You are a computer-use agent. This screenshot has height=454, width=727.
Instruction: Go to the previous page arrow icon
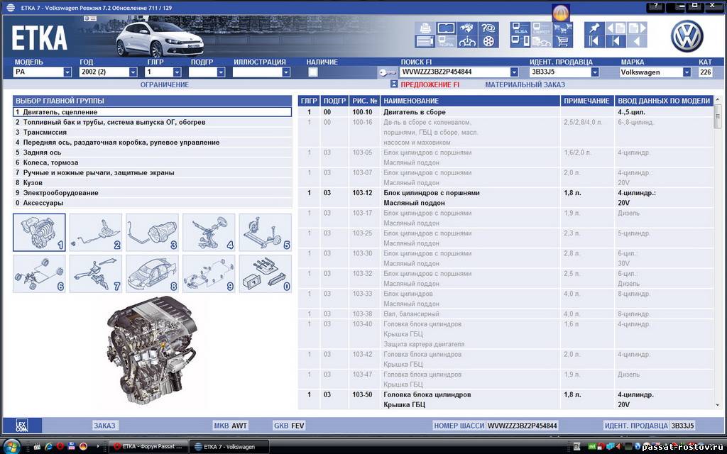616,28
